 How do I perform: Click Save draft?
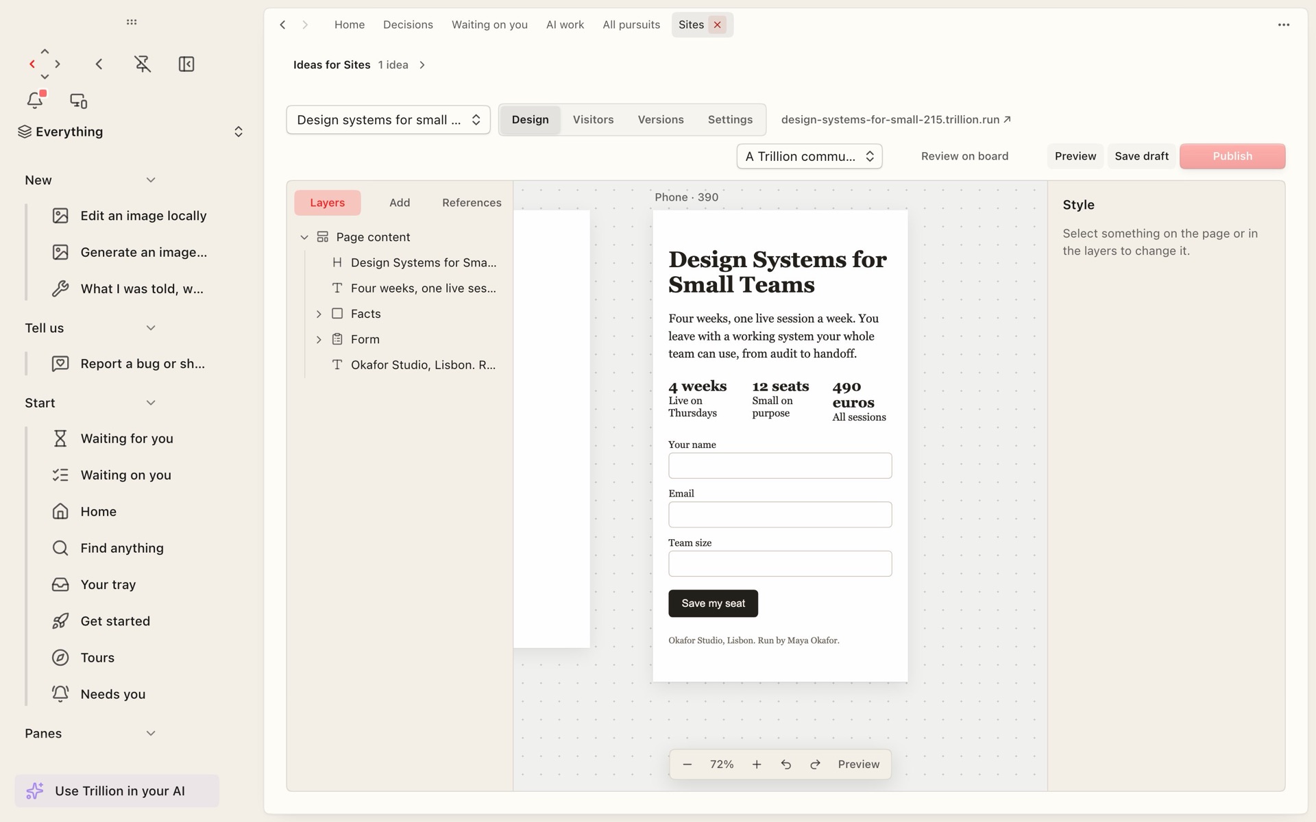point(1141,156)
